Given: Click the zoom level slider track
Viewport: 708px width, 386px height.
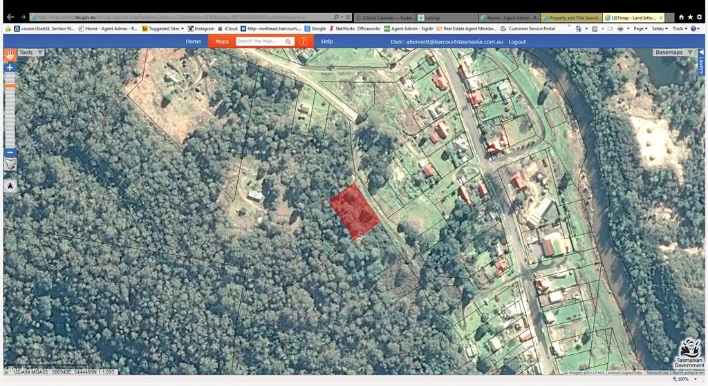Looking at the screenshot, I should pyautogui.click(x=10, y=110).
